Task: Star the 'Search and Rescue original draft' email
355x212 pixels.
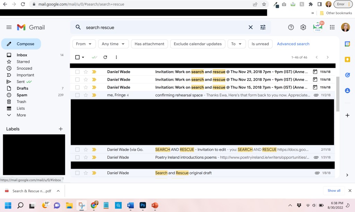Action: point(86,173)
